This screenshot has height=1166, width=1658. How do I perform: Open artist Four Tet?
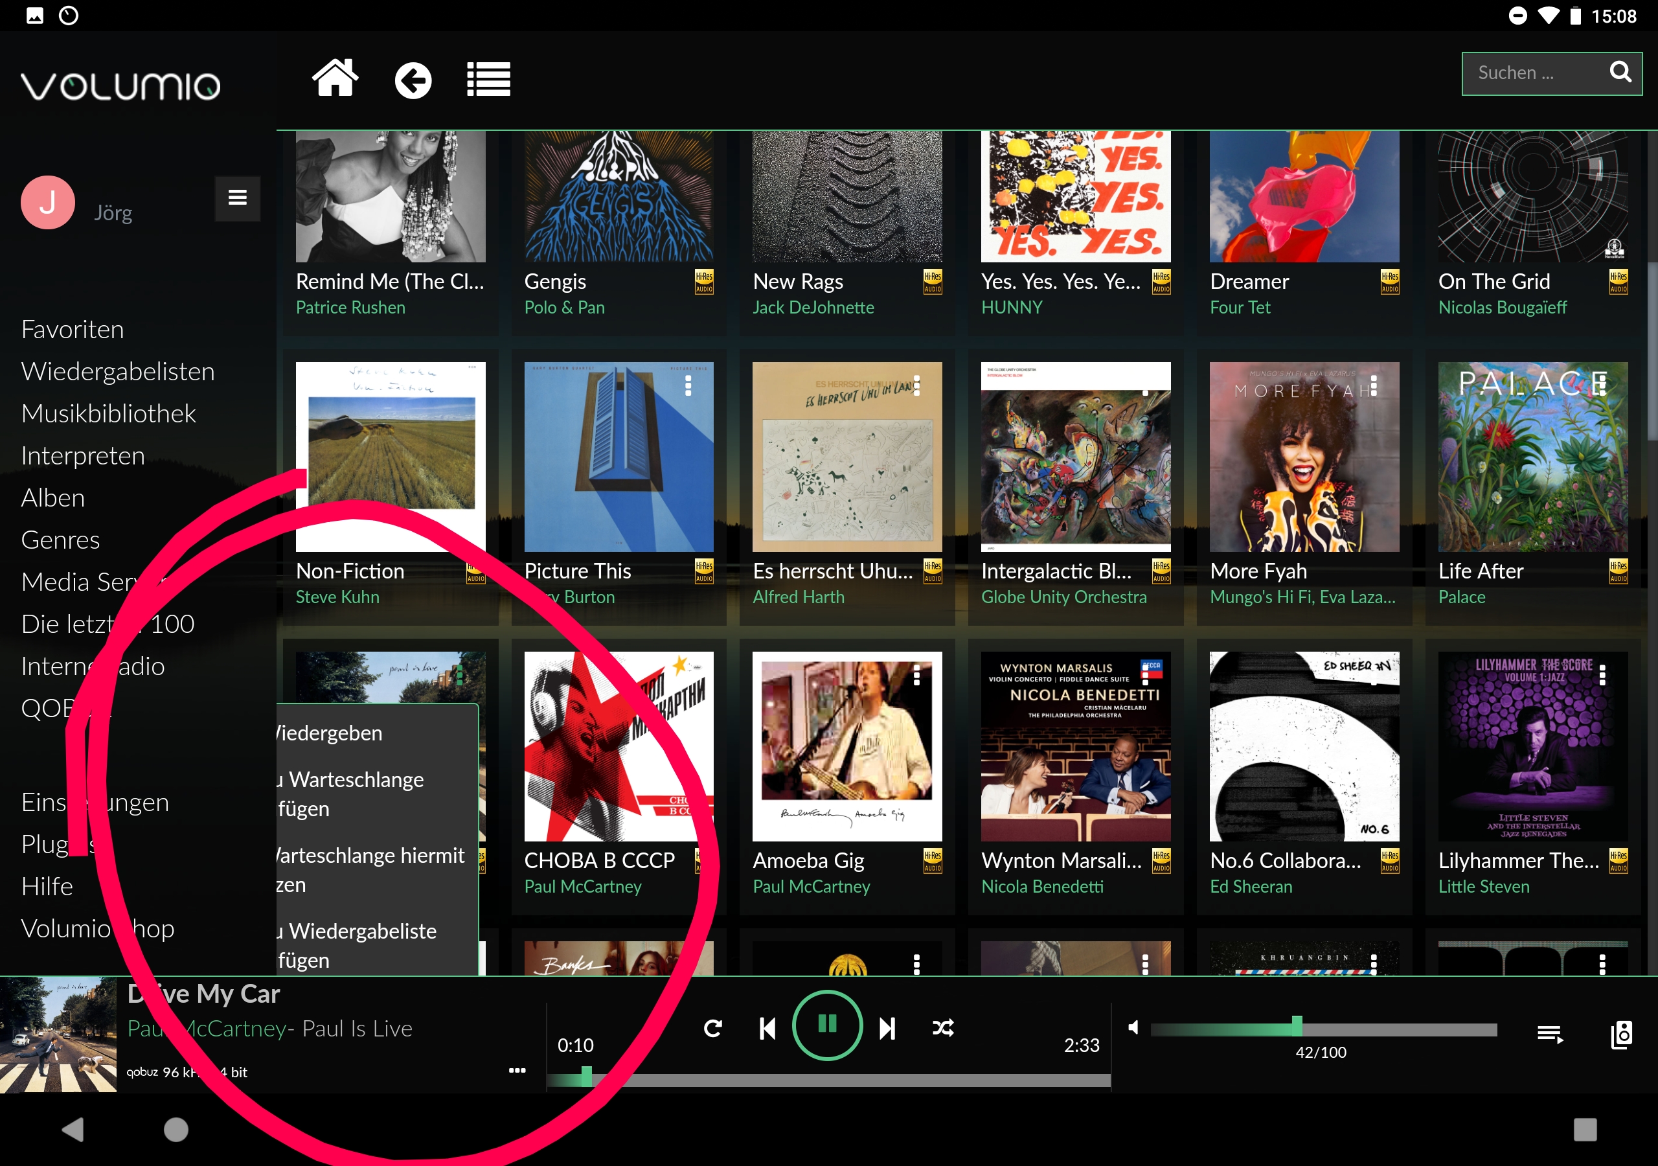coord(1240,307)
